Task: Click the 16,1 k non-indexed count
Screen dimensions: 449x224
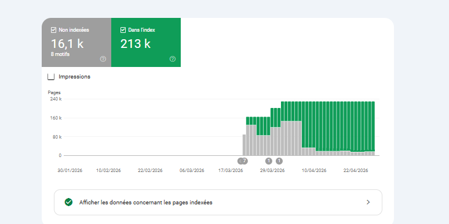Action: tap(67, 44)
